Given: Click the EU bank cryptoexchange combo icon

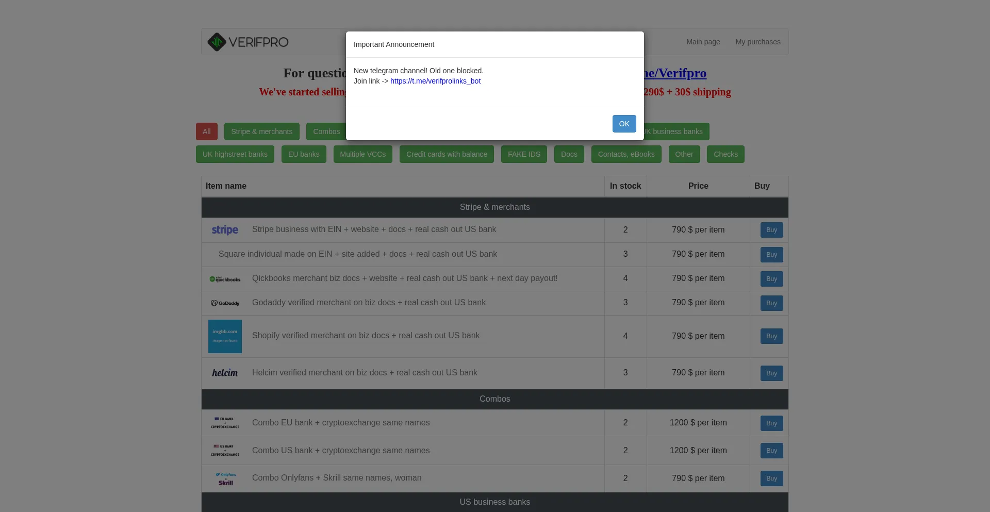Looking at the screenshot, I should 225,423.
